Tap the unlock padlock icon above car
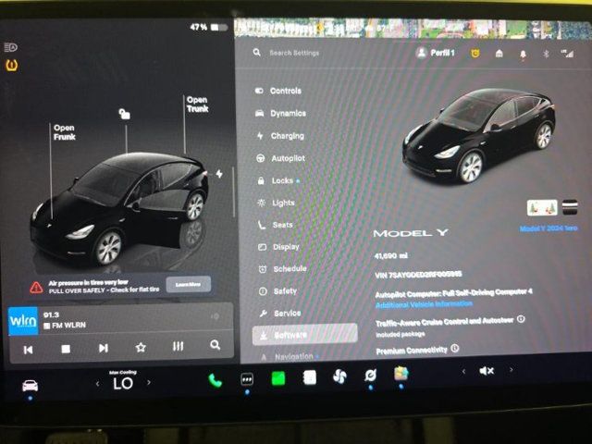This screenshot has height=444, width=592. [x=125, y=113]
